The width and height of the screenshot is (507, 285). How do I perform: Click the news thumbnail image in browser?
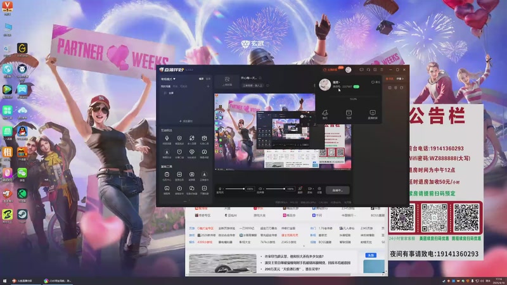[x=222, y=263]
